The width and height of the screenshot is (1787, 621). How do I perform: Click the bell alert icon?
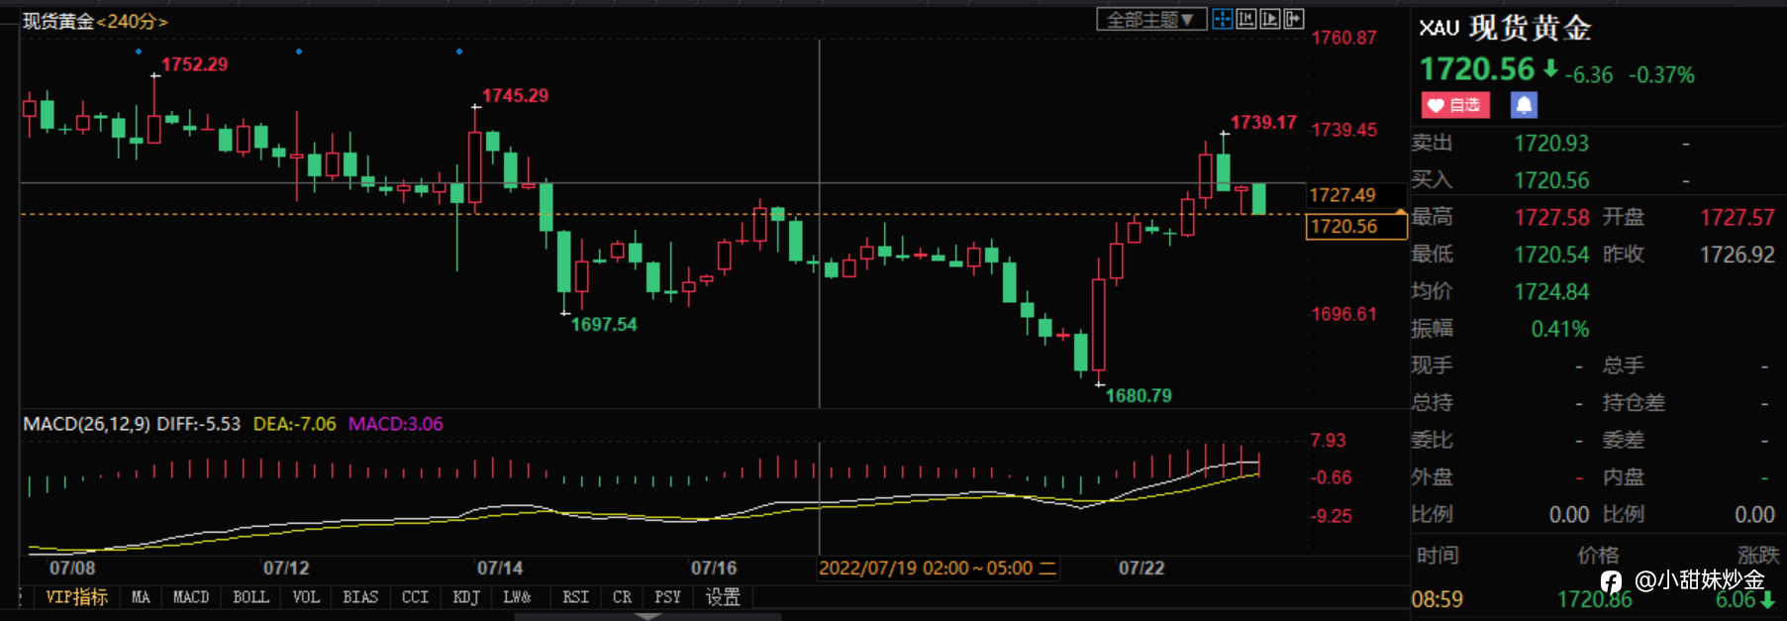(1524, 105)
